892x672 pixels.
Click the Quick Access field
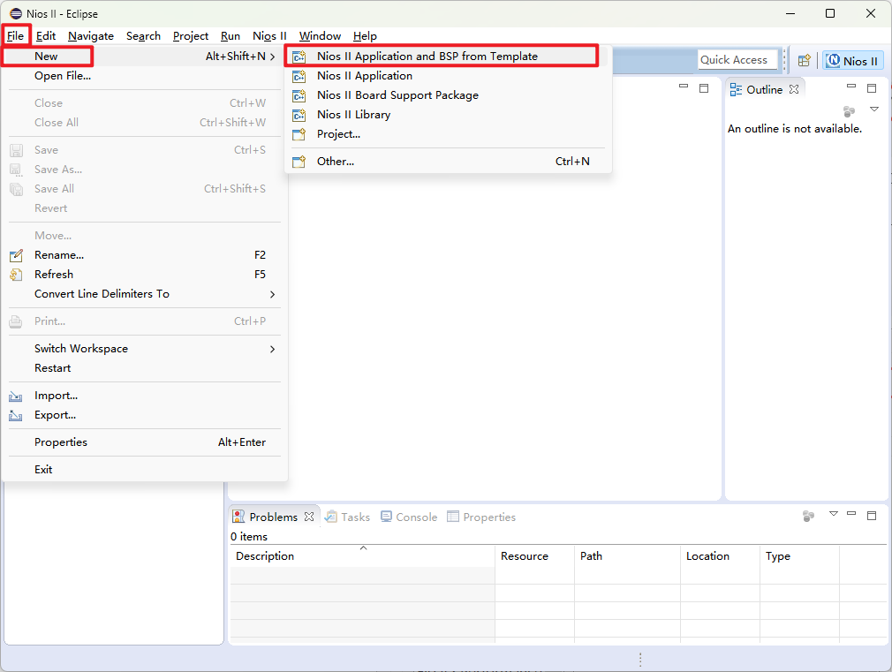coord(737,60)
